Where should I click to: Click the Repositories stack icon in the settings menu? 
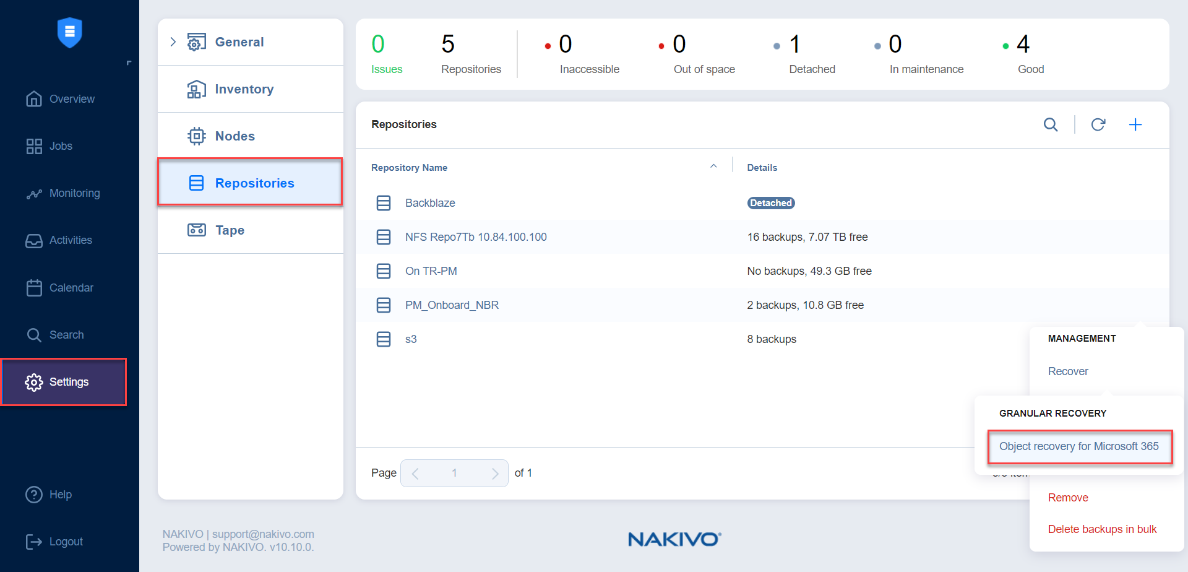pyautogui.click(x=197, y=183)
